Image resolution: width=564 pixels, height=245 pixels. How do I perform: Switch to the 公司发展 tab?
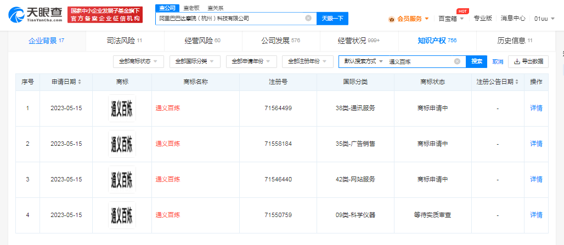281,41
